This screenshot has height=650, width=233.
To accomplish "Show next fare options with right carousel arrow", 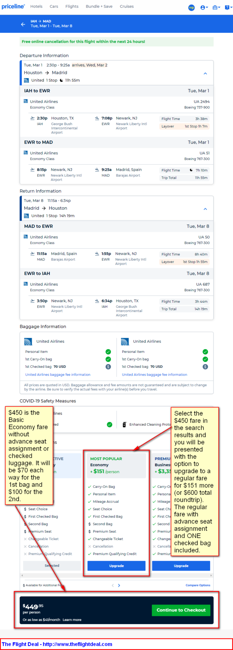I will [119, 585].
